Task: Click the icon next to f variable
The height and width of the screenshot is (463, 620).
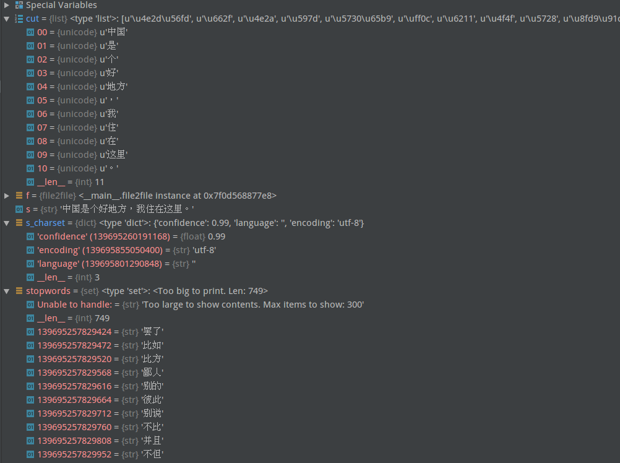Action: (19, 196)
